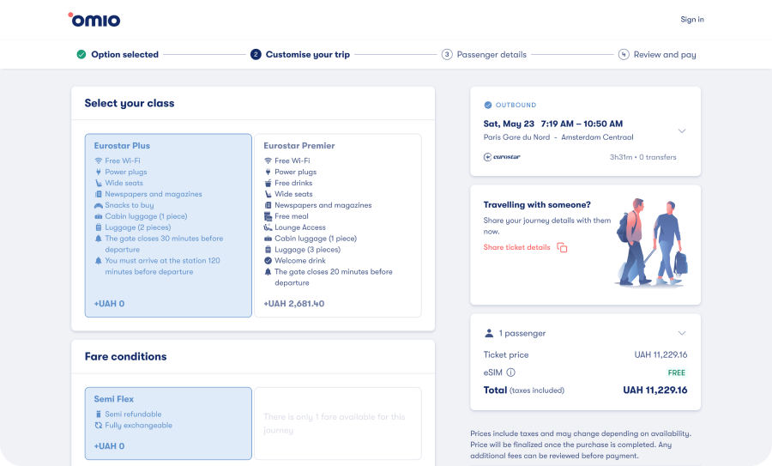Select the Eurostar Premier class card

pos(338,225)
